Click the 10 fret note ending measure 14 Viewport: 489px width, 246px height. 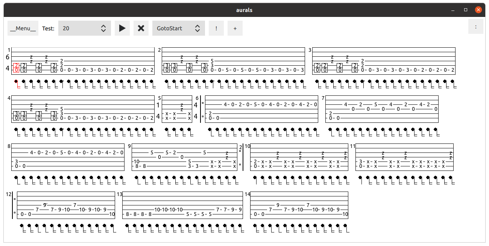click(345, 214)
